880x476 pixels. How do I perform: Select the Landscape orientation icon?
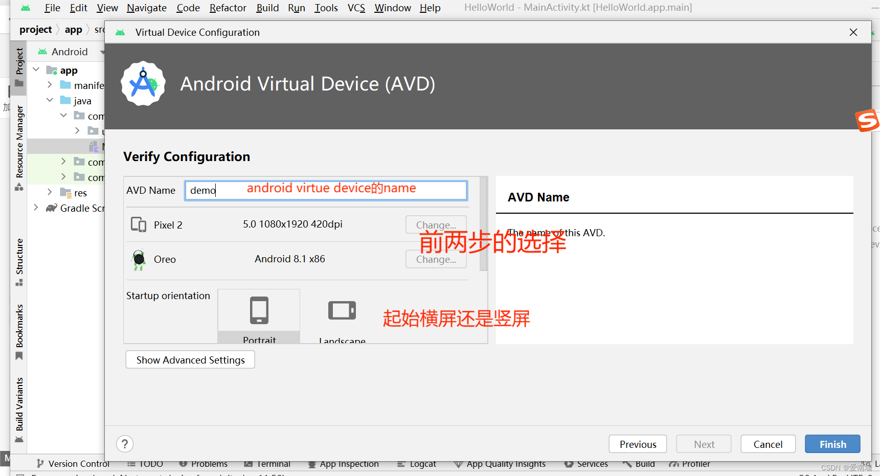click(x=342, y=310)
